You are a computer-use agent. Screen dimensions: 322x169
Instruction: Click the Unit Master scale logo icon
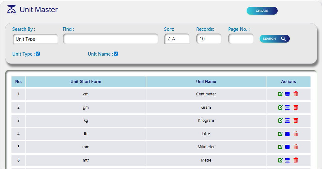[x=11, y=10]
